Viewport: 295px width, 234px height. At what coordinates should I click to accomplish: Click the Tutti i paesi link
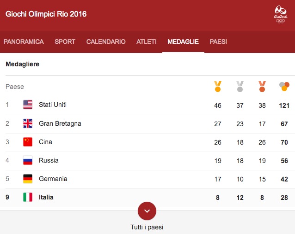coord(147,227)
